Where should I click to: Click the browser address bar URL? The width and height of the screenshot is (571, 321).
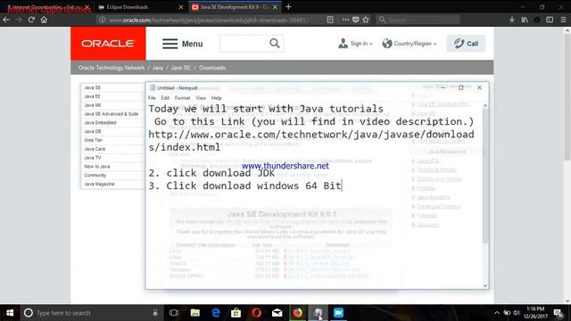pos(208,20)
